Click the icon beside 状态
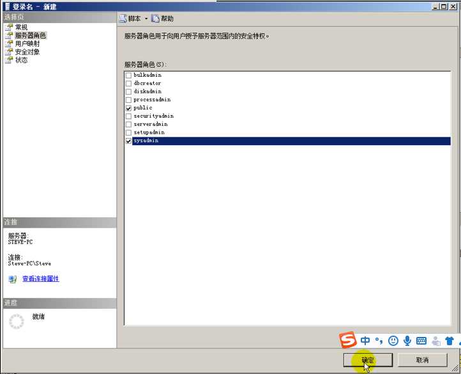Image resolution: width=461 pixels, height=374 pixels. click(9, 60)
